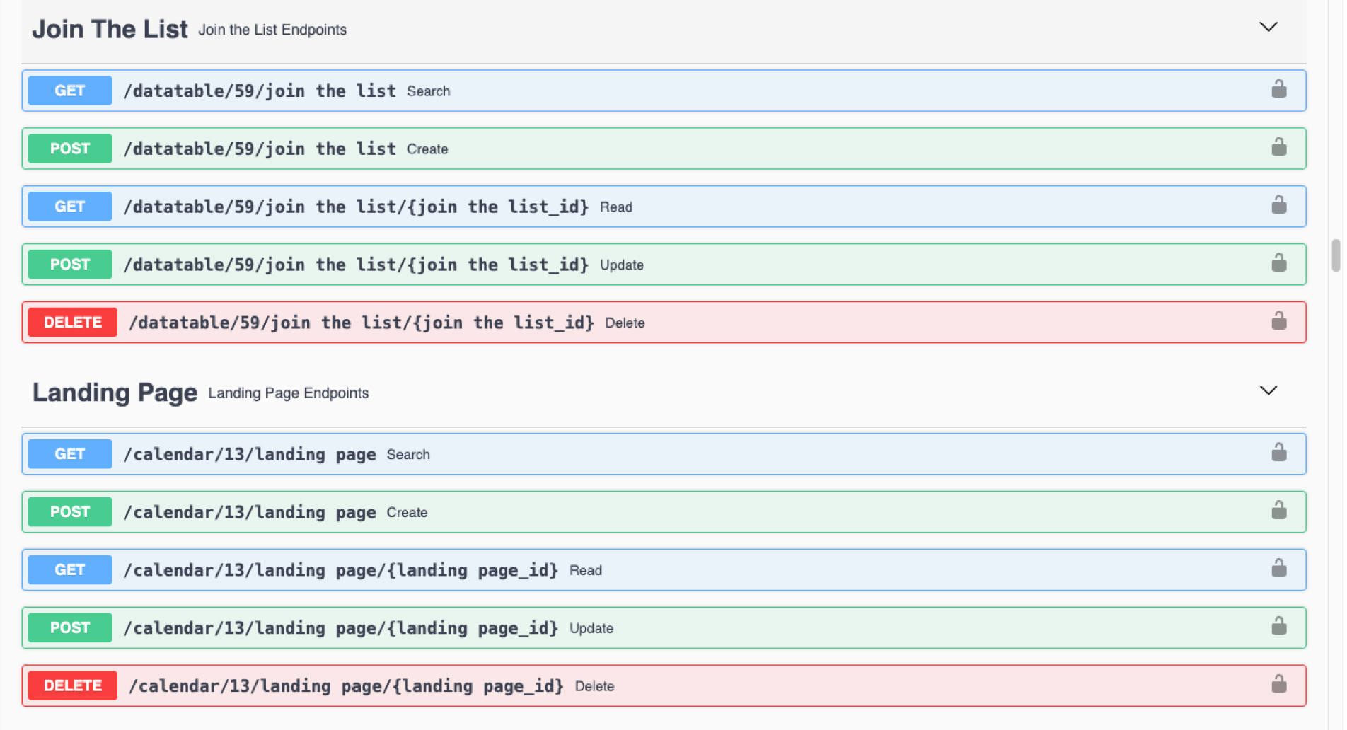Click 'Join the List Endpoints' description text

272,30
